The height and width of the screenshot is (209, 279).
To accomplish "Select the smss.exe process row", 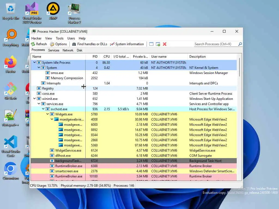I will point(134,73).
